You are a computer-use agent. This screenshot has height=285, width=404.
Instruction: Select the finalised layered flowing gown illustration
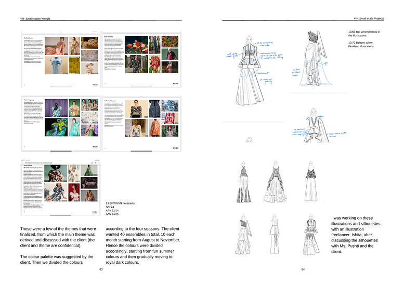tap(275, 182)
